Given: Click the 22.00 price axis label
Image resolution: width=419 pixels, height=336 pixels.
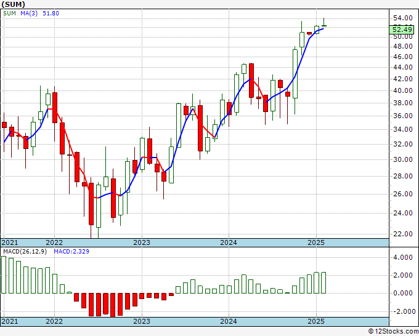Looking at the screenshot, I should [403, 234].
